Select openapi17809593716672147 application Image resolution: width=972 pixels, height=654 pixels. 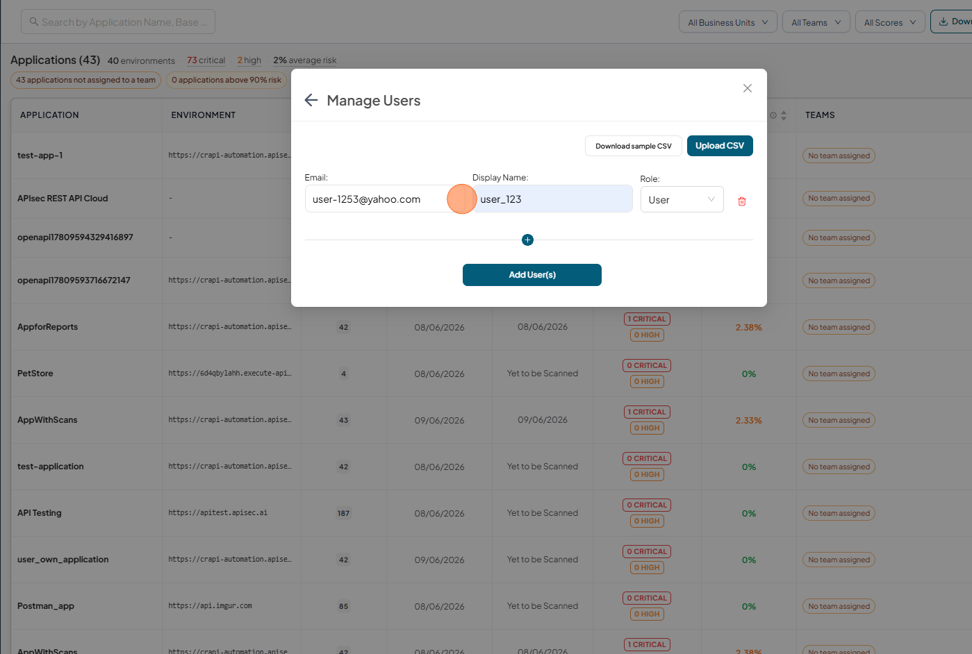74,280
